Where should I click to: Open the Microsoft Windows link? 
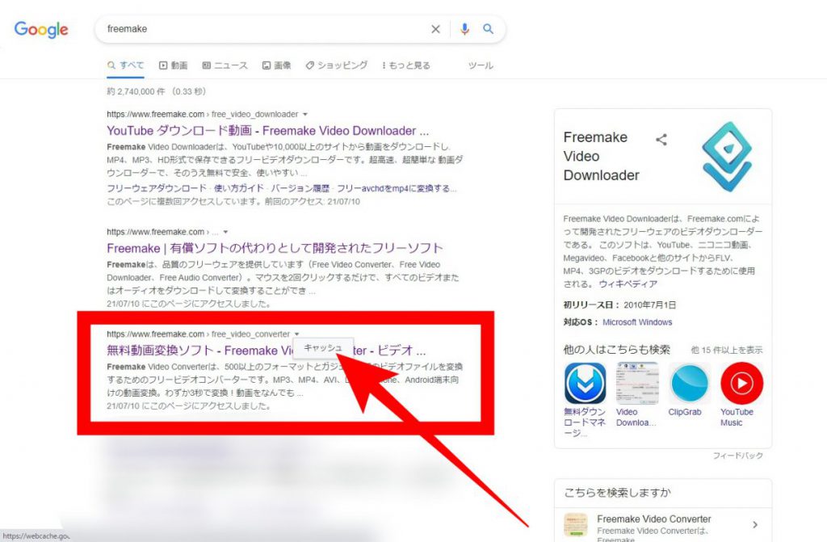point(637,322)
